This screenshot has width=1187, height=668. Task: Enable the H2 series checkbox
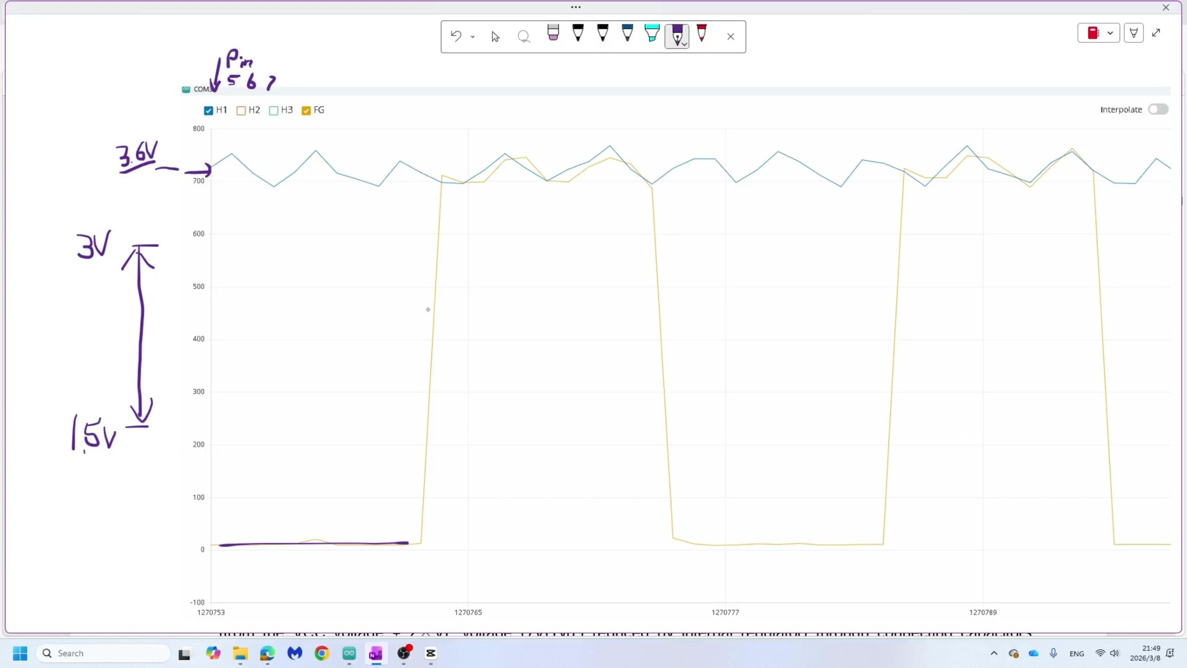241,110
